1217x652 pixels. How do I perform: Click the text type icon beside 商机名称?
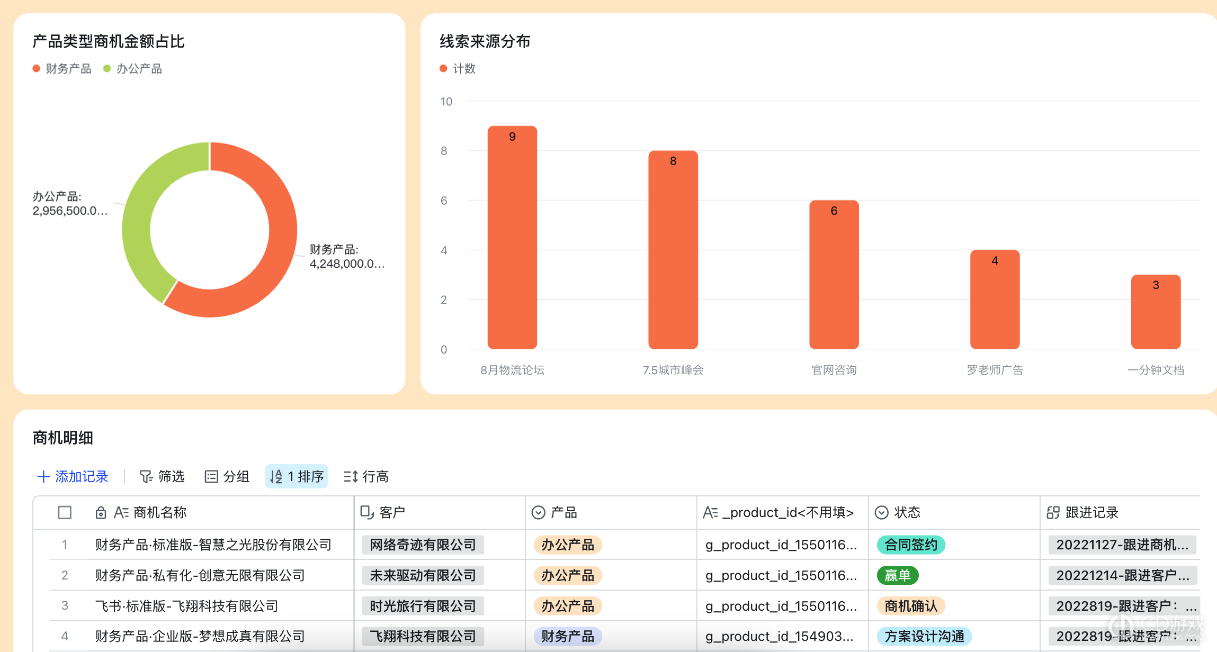click(121, 513)
